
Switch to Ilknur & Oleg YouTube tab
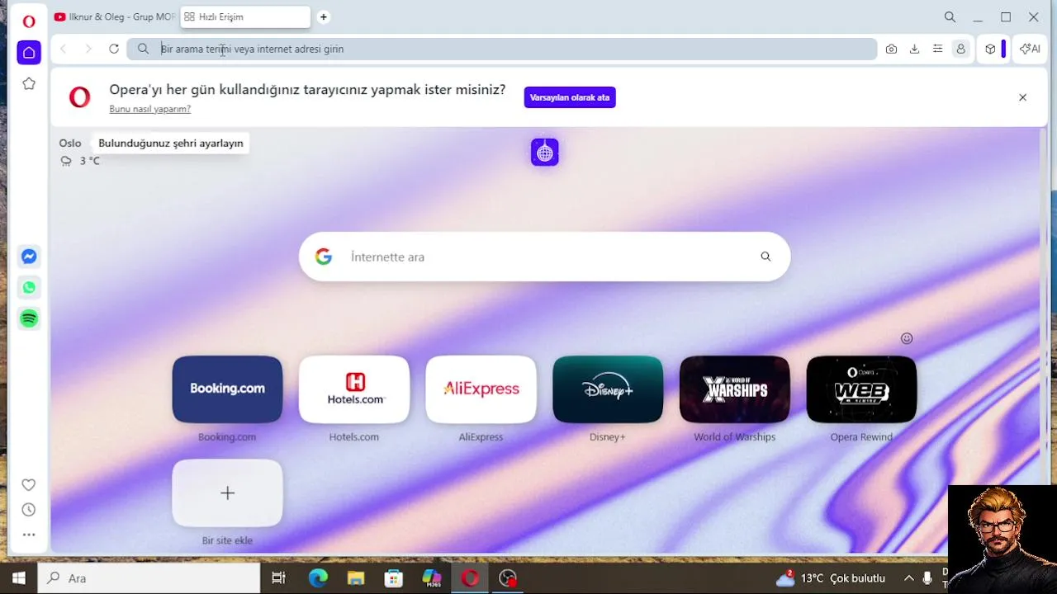point(114,16)
